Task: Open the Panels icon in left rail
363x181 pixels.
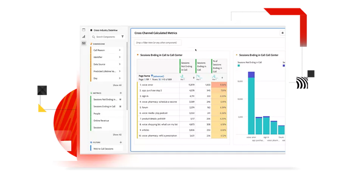Action: 84,30
